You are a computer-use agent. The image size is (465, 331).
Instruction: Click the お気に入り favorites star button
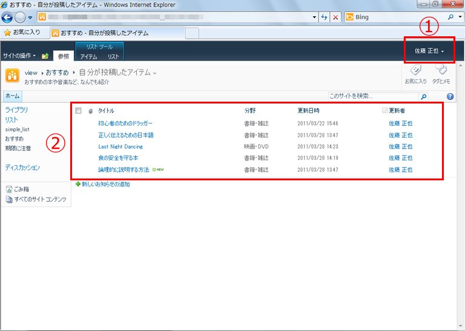22,32
